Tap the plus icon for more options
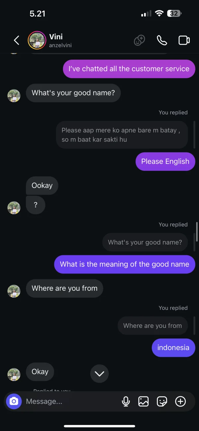Image resolution: width=199 pixels, height=431 pixels. [x=180, y=401]
